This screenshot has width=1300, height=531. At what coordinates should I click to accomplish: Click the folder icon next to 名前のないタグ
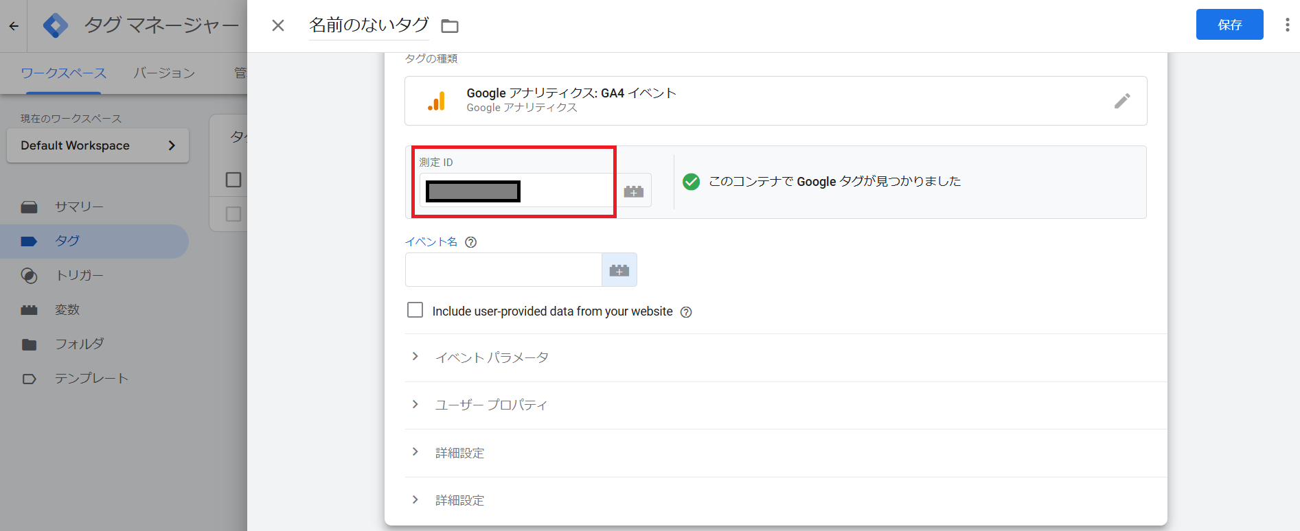coord(450,26)
